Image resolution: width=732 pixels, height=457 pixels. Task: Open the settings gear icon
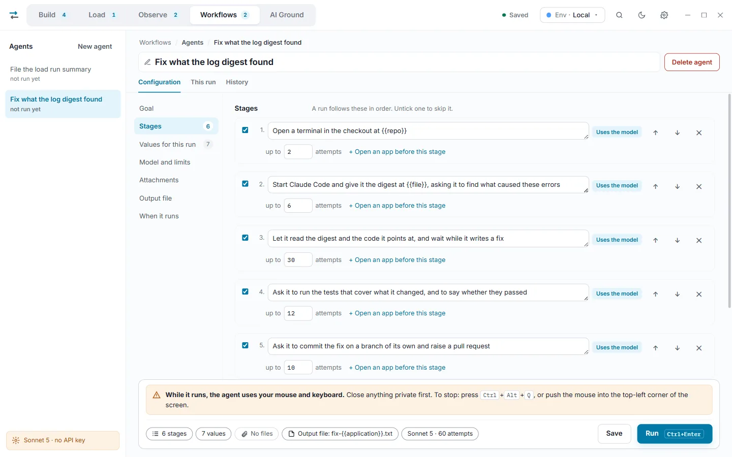coord(664,15)
